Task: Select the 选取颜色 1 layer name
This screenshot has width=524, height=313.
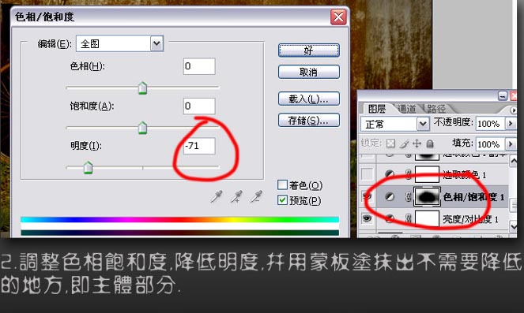Action: [x=464, y=174]
